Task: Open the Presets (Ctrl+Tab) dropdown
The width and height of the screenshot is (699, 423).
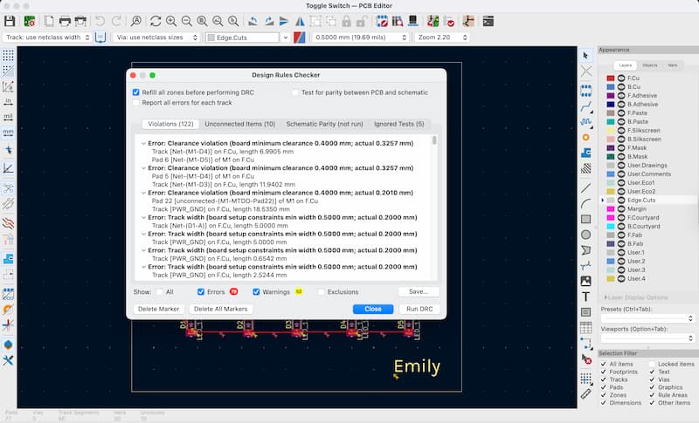Action: click(647, 318)
